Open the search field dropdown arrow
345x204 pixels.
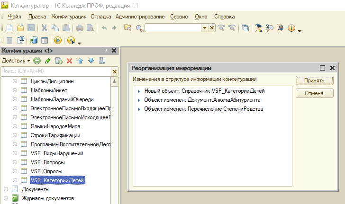205,28
